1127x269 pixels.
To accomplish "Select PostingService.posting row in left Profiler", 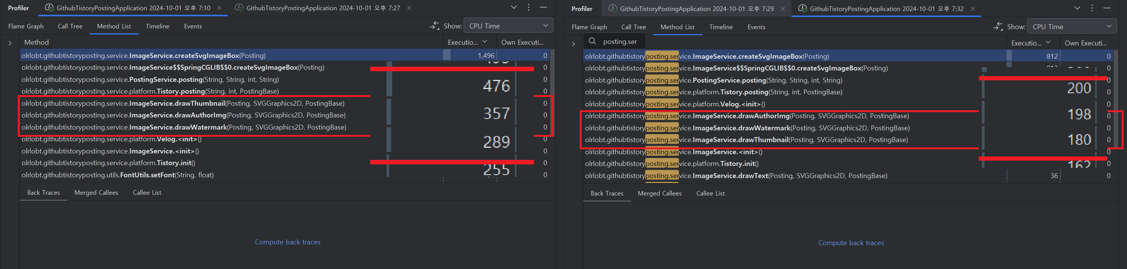I will pyautogui.click(x=284, y=80).
